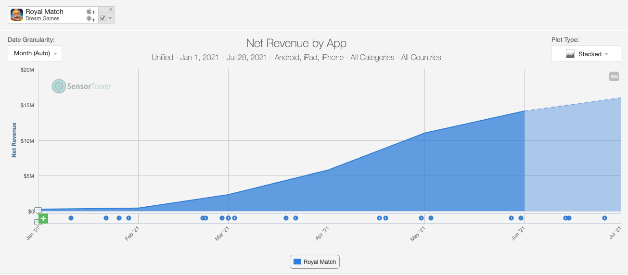Click the $15M y-axis label
This screenshot has height=275, width=628.
[27, 105]
